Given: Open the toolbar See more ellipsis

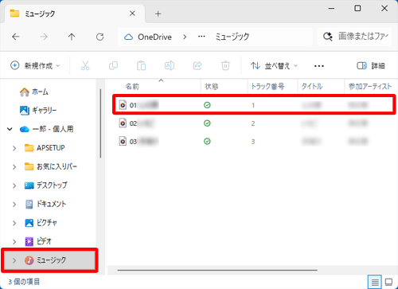Looking at the screenshot, I should [318, 66].
